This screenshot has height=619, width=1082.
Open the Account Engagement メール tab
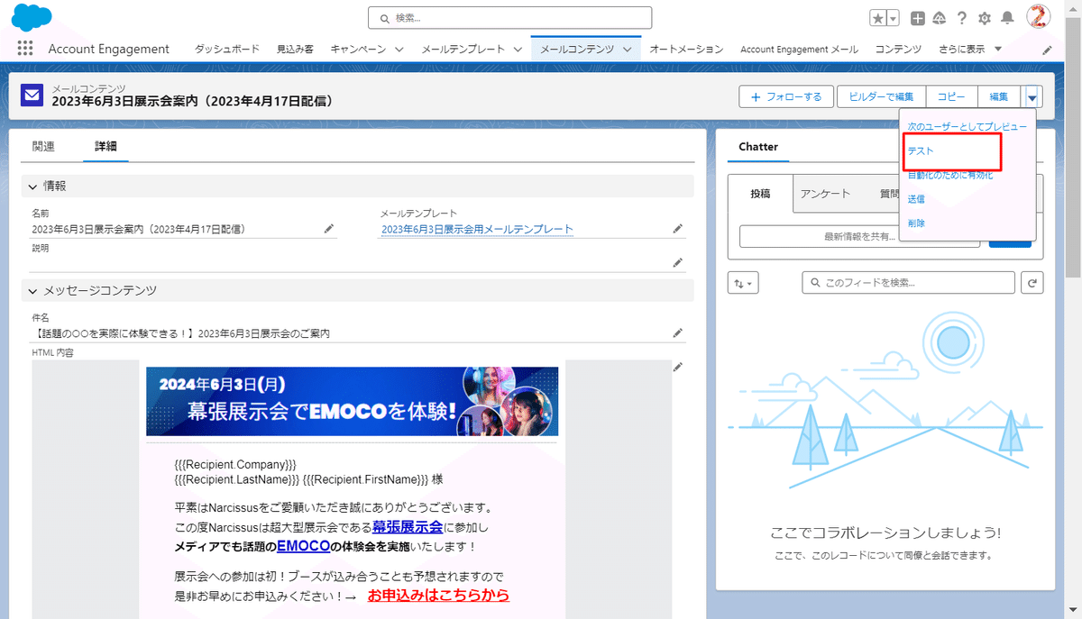point(799,49)
